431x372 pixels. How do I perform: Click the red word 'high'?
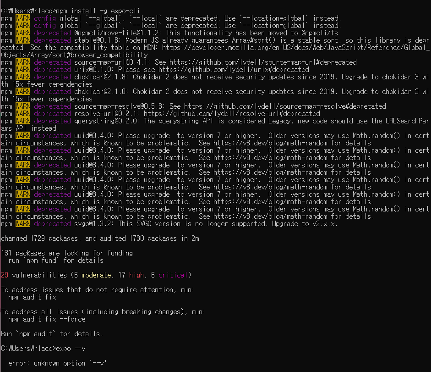136,275
